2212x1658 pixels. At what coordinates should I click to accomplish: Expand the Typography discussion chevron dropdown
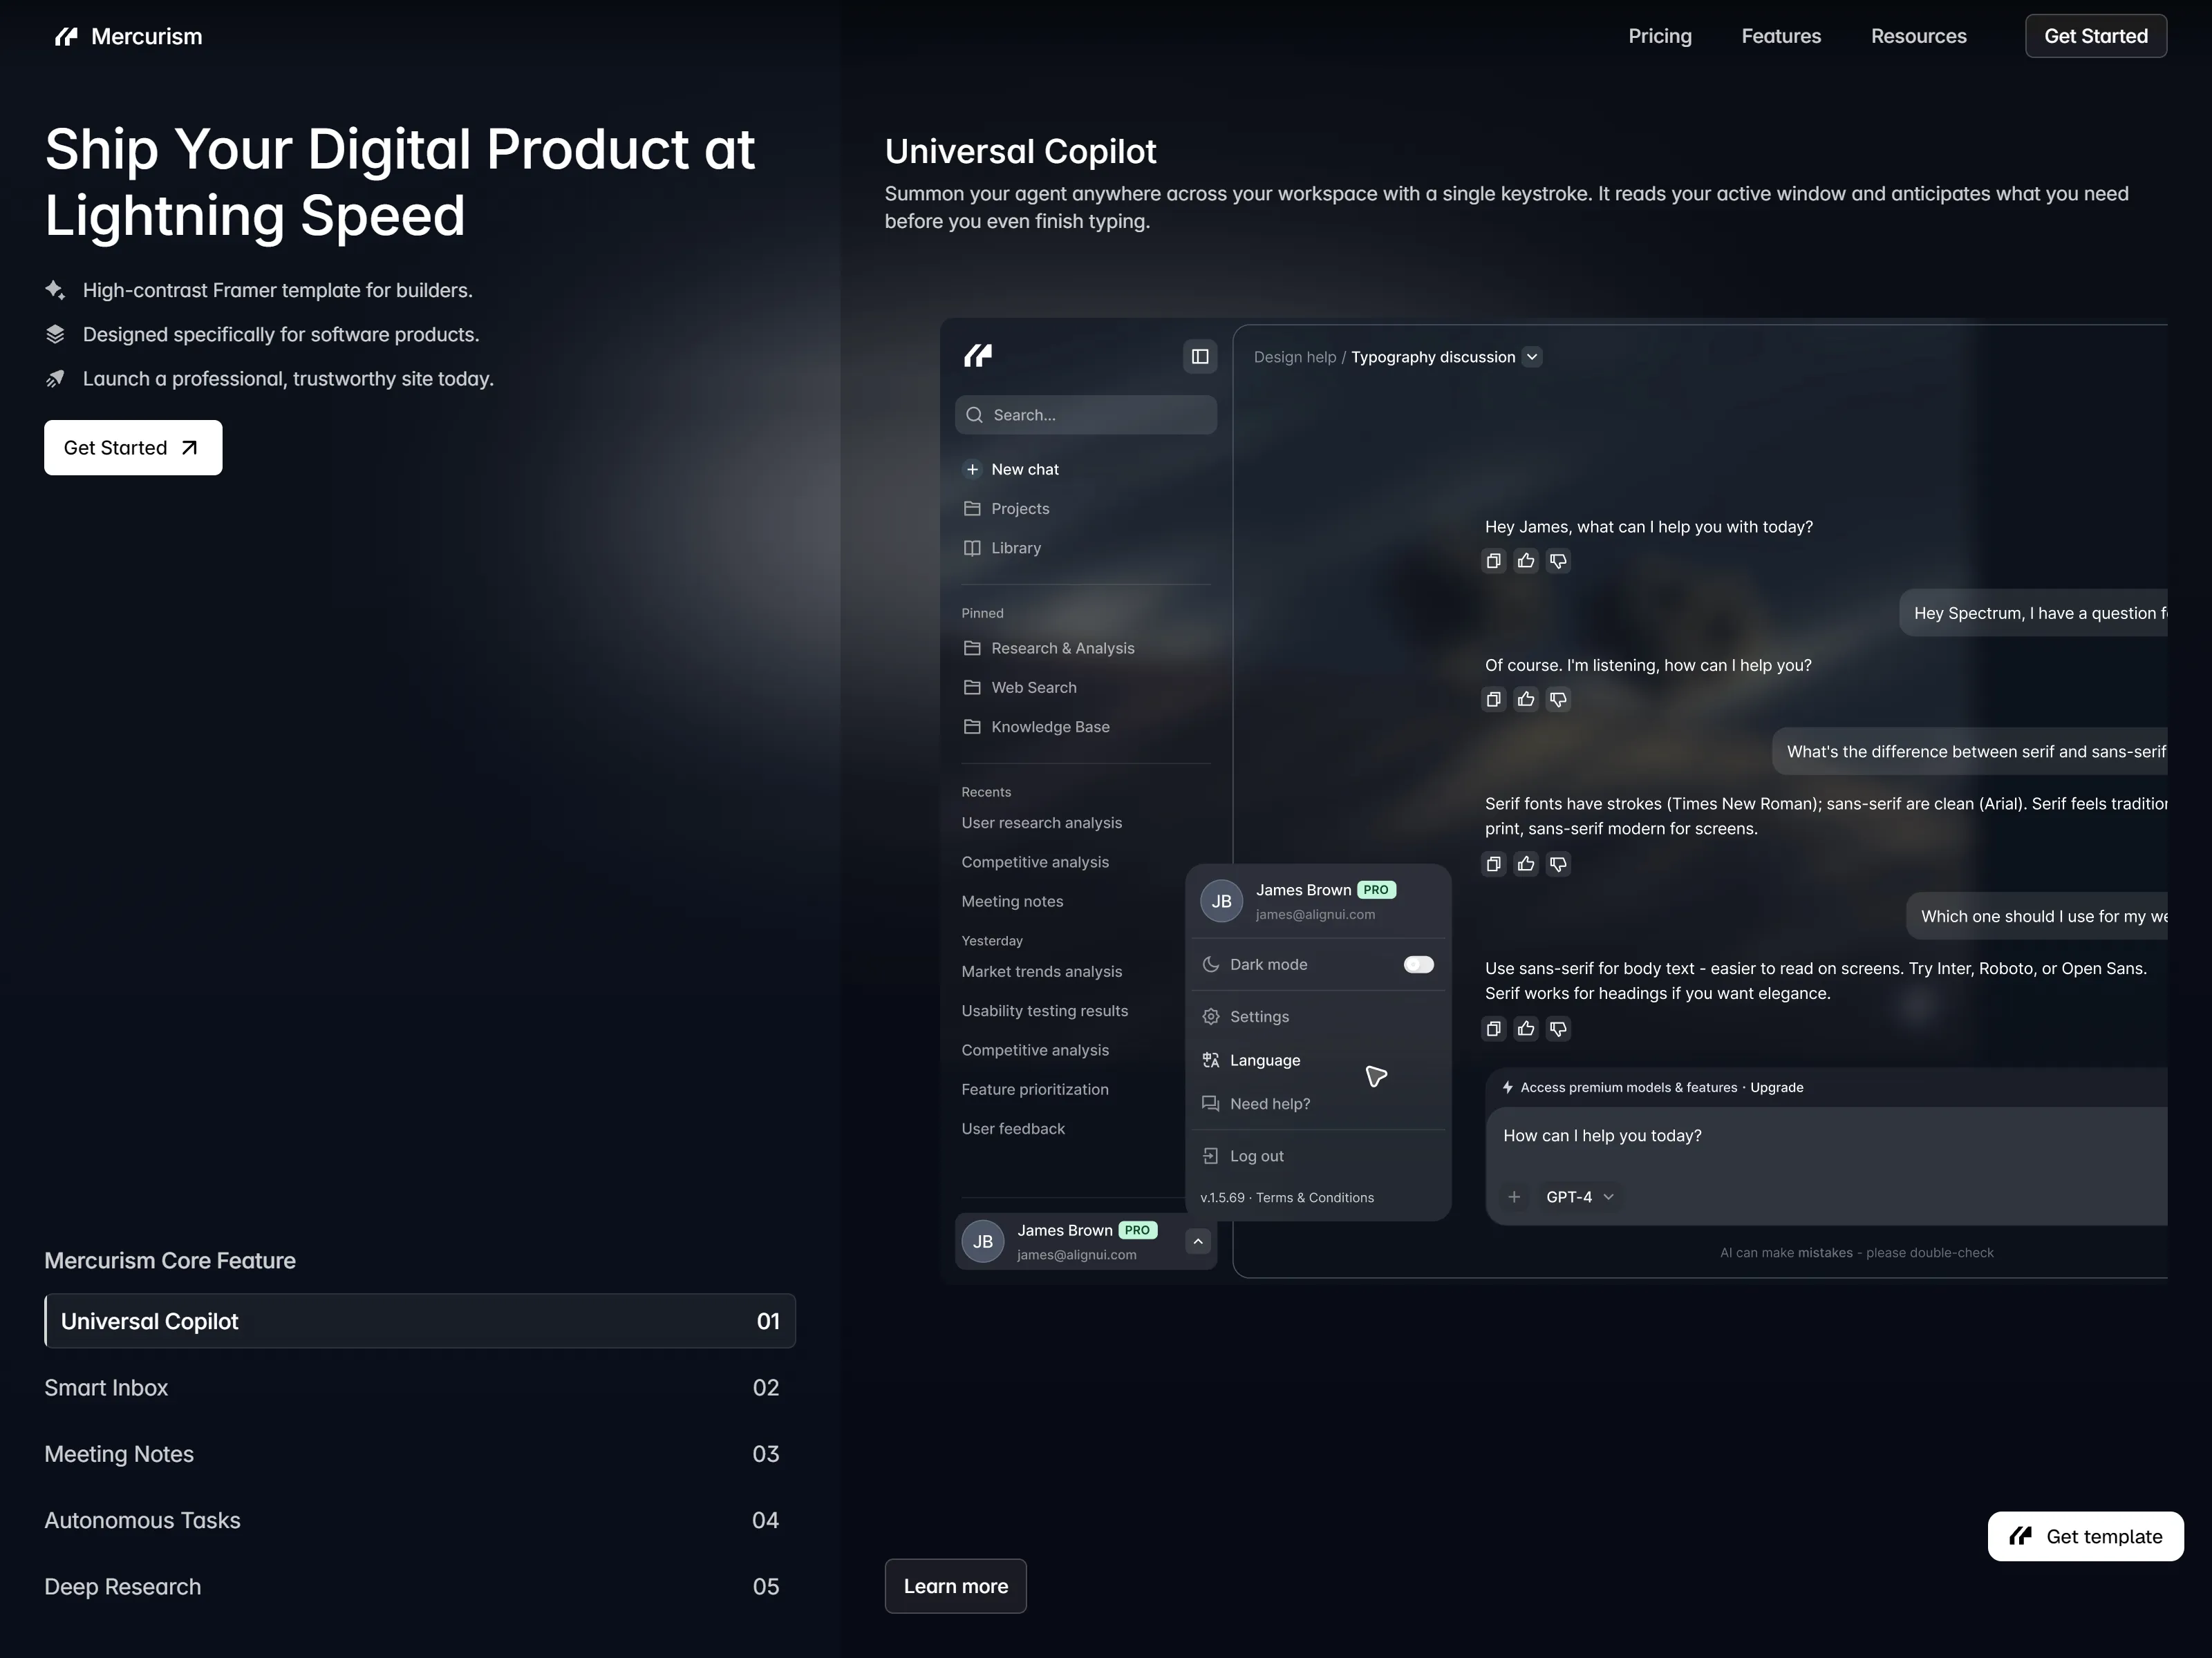pos(1532,356)
